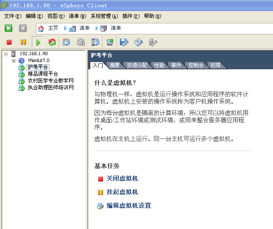Open the 文件(F) menu
Screen dimensions: 273x229
click(13, 16)
